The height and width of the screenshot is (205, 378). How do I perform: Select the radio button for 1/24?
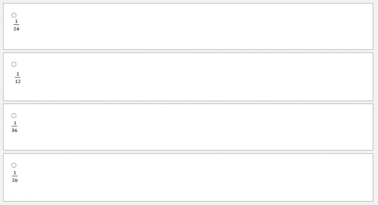click(x=14, y=15)
